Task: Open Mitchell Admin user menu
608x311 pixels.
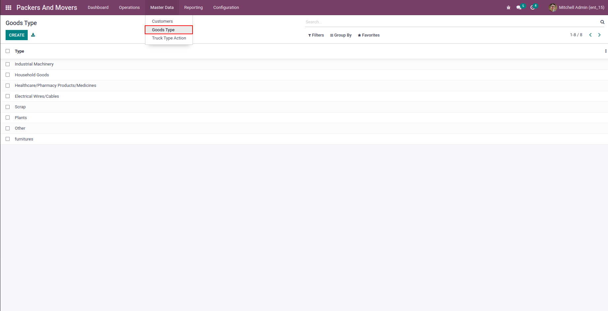Action: click(577, 8)
